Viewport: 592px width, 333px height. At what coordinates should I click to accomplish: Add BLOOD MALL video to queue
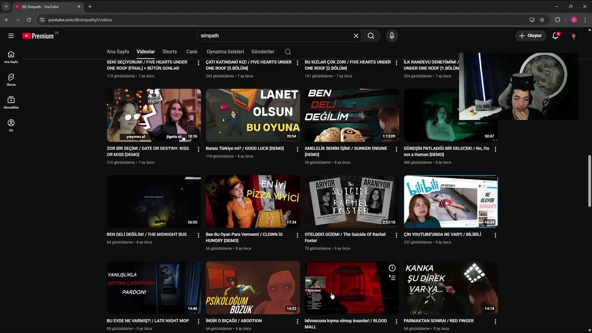point(392,277)
